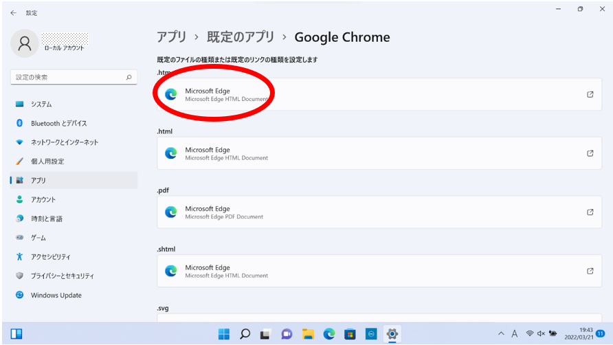Open File Explorer from taskbar
The height and width of the screenshot is (345, 613).
tap(308, 334)
